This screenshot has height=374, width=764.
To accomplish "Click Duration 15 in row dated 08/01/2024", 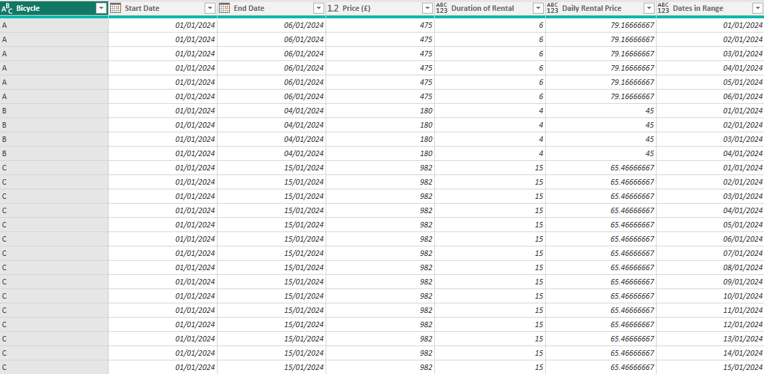I will pyautogui.click(x=490, y=267).
